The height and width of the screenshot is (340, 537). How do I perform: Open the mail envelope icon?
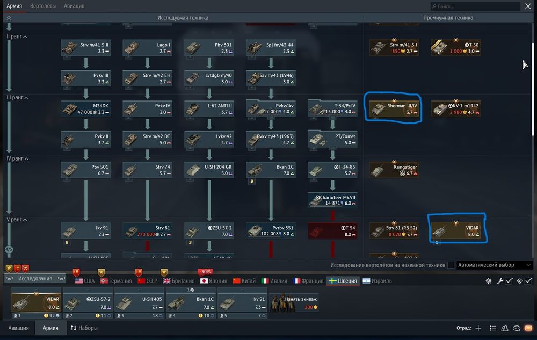(x=528, y=328)
